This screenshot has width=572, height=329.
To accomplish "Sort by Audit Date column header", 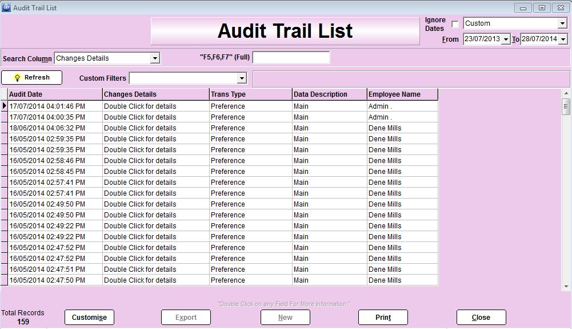I will pos(55,94).
